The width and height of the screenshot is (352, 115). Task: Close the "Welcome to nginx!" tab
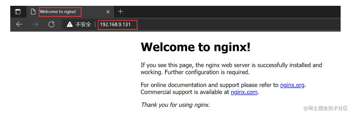point(108,12)
